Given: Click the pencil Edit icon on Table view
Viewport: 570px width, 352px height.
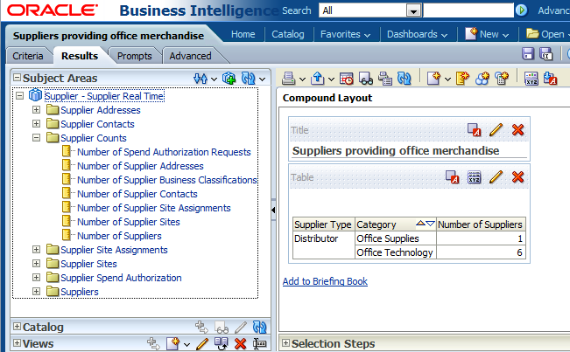Looking at the screenshot, I should 496,177.
